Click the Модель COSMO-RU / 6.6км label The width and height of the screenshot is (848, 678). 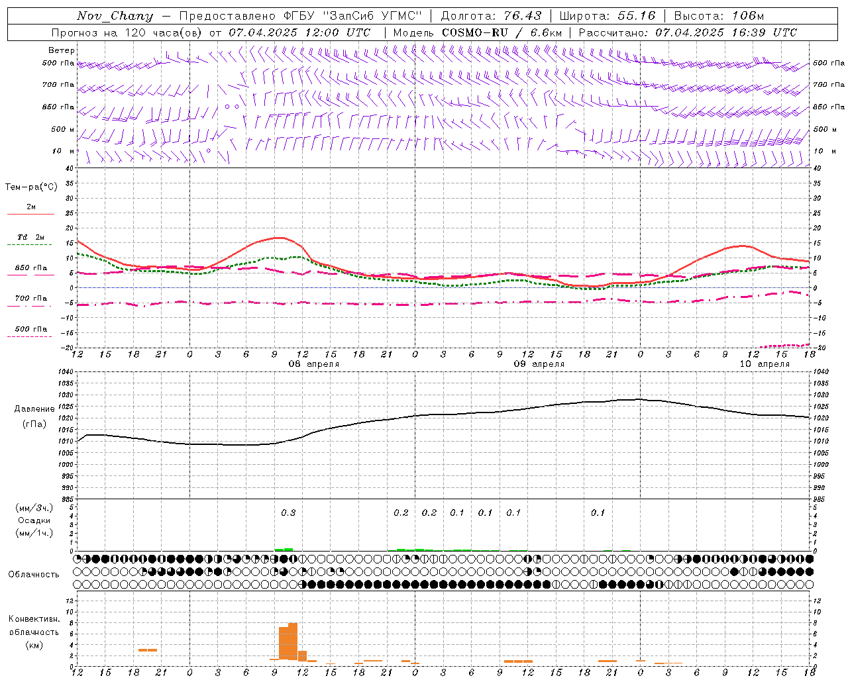pyautogui.click(x=477, y=32)
